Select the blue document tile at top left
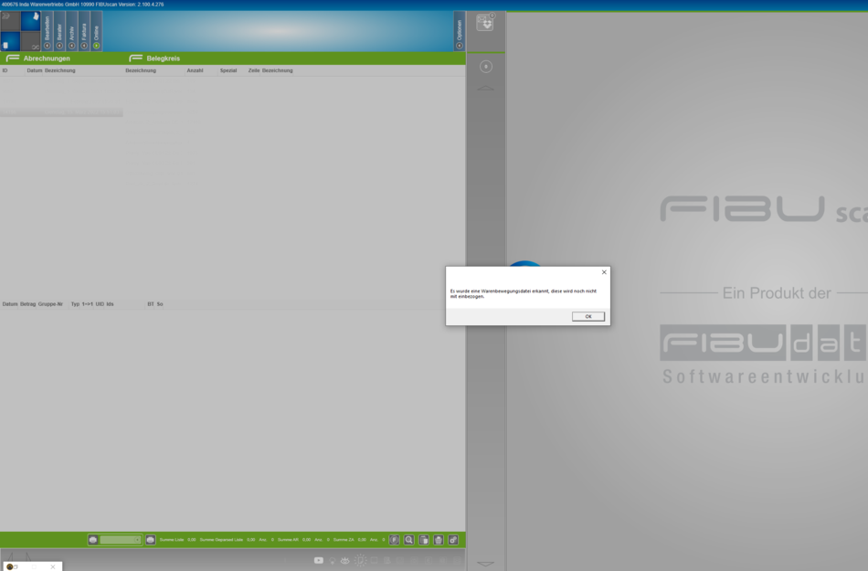868x571 pixels. tap(31, 20)
